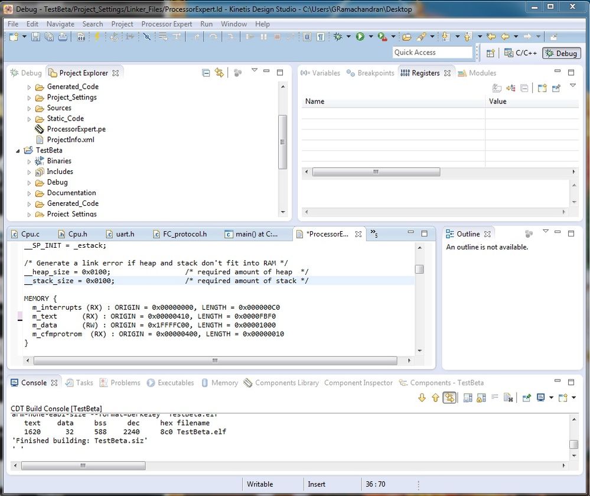Open the Debug perspective button
The height and width of the screenshot is (496, 590).
pos(562,53)
